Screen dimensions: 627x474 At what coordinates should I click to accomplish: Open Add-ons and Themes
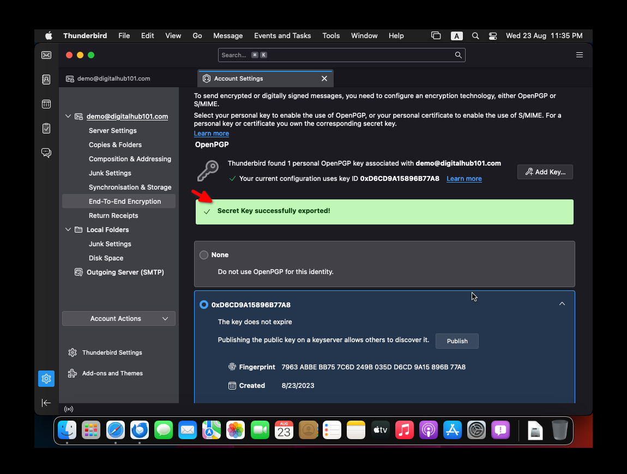[112, 373]
